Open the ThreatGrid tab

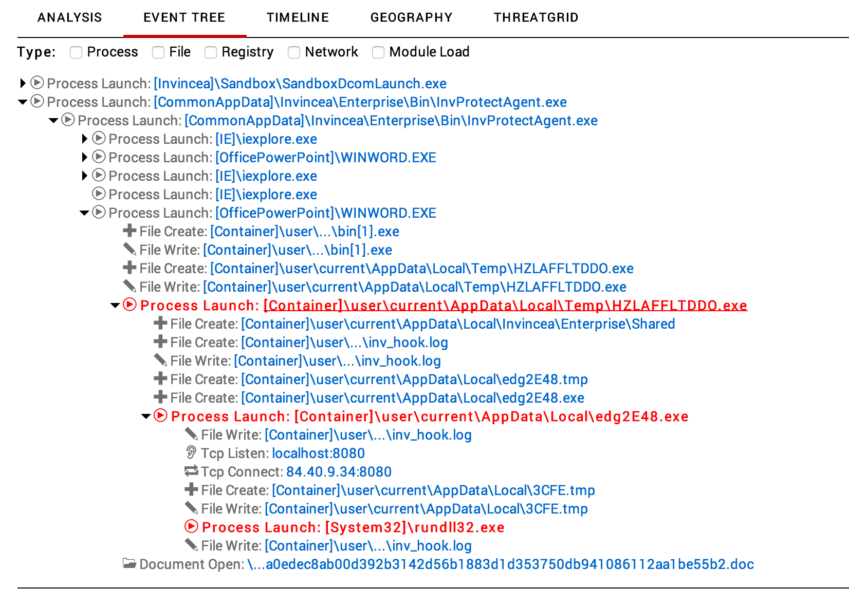537,17
